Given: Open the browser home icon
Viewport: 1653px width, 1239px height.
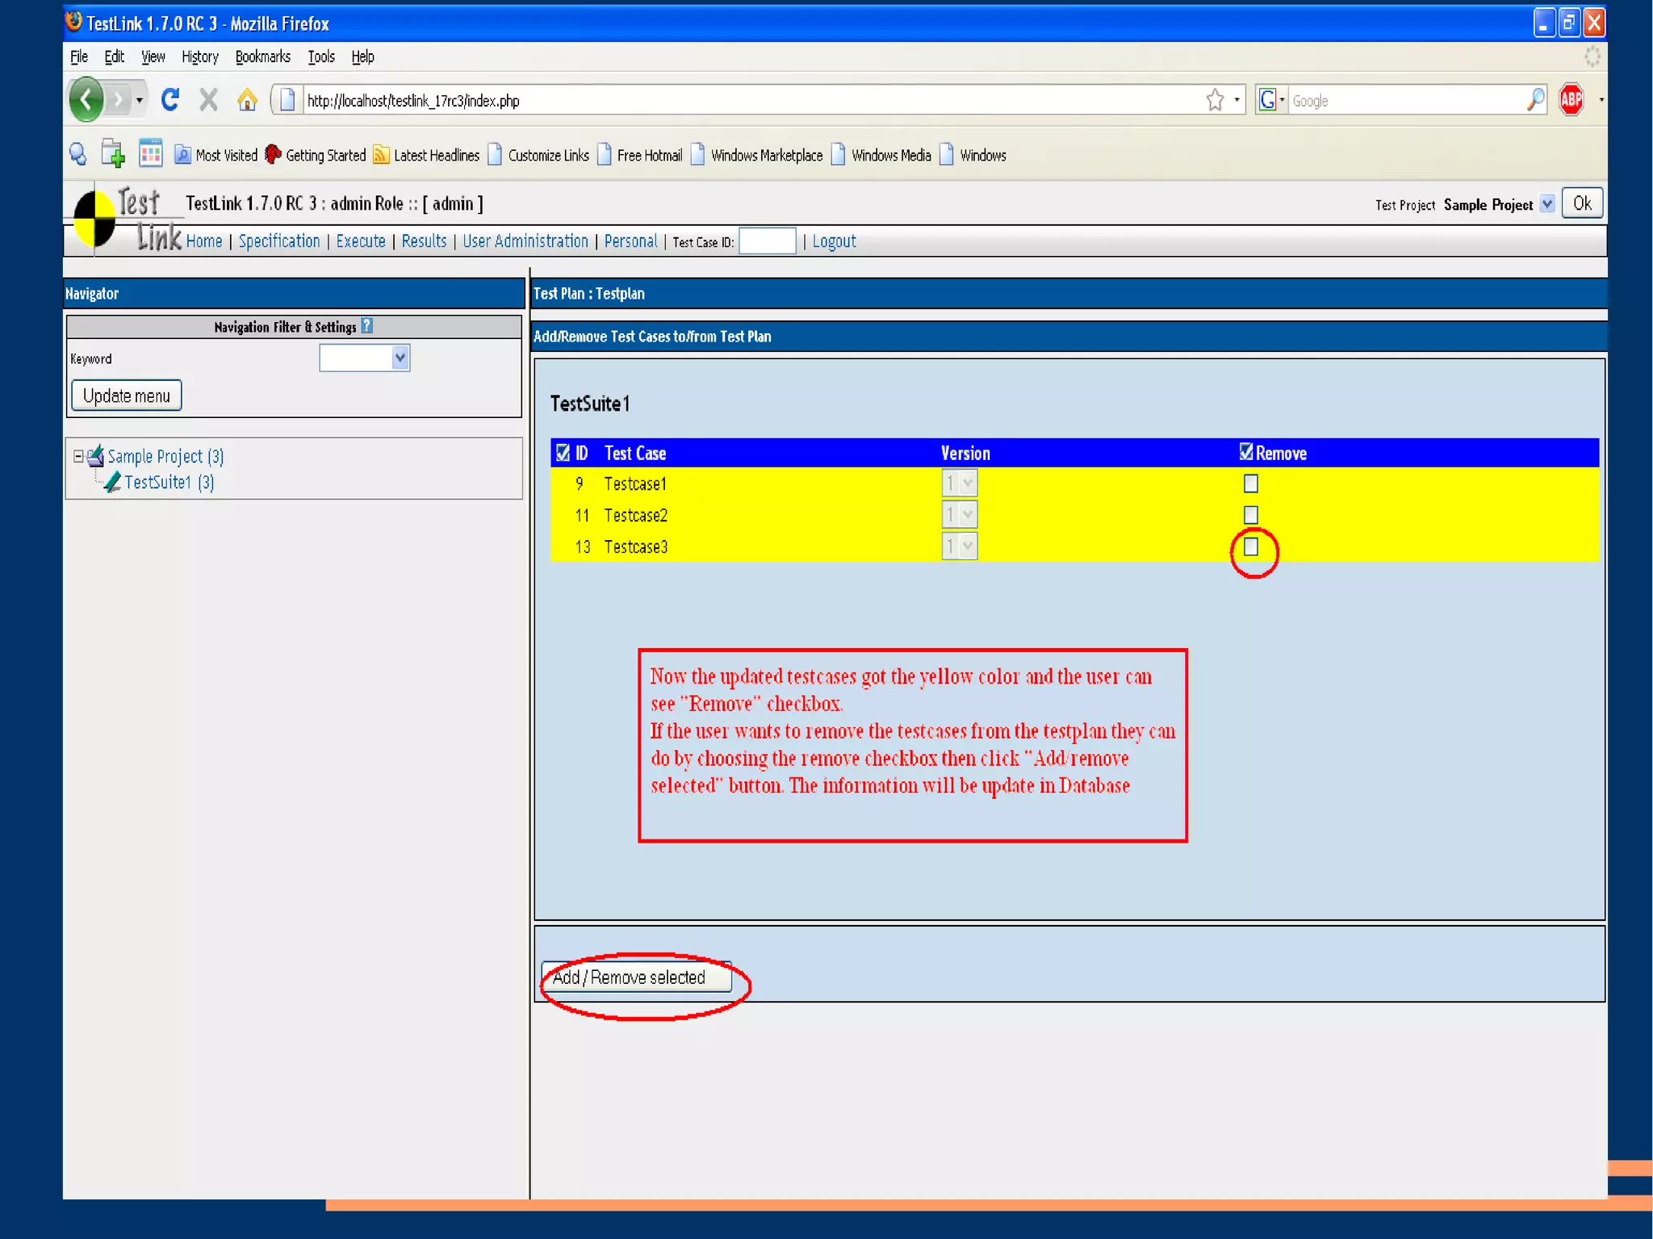Looking at the screenshot, I should (x=247, y=100).
